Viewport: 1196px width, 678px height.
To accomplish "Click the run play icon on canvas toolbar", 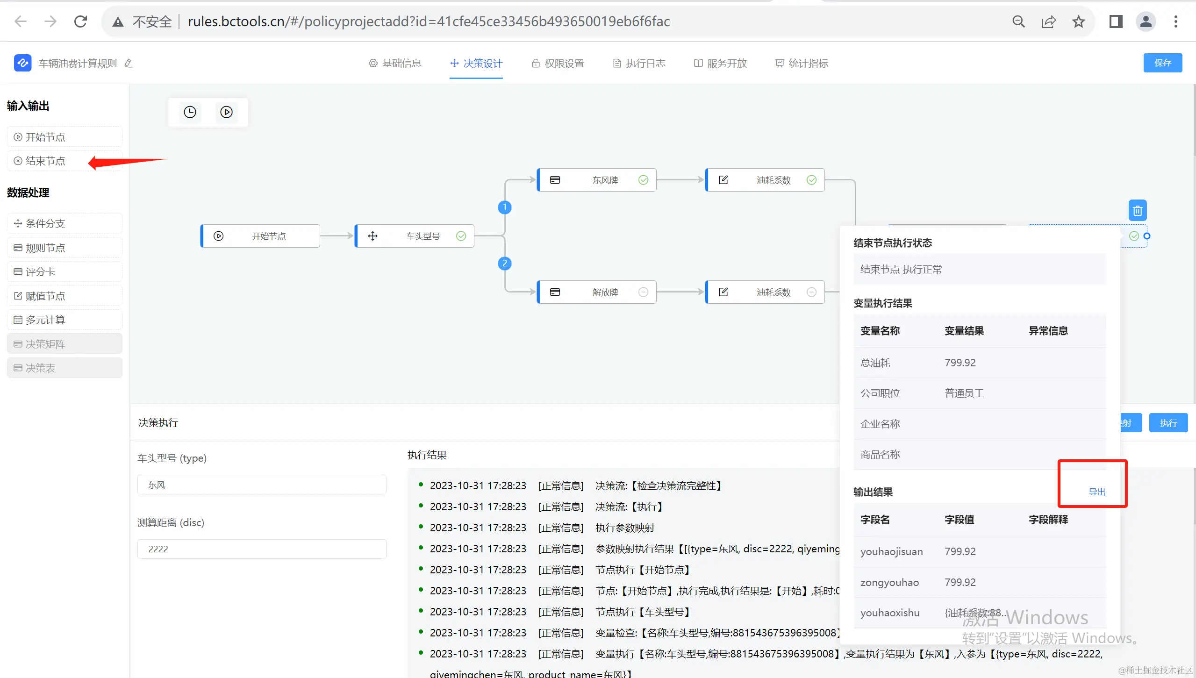I will pyautogui.click(x=227, y=112).
